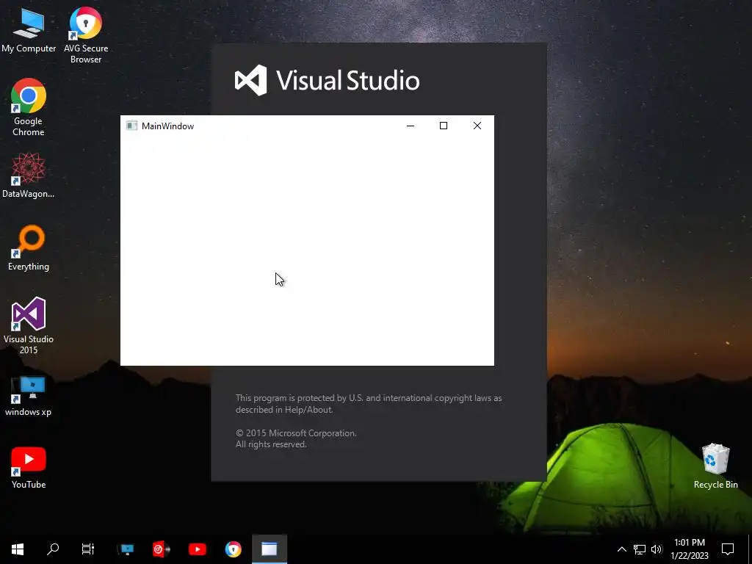Click the MainWindow title text
The width and height of the screenshot is (752, 564).
[168, 126]
